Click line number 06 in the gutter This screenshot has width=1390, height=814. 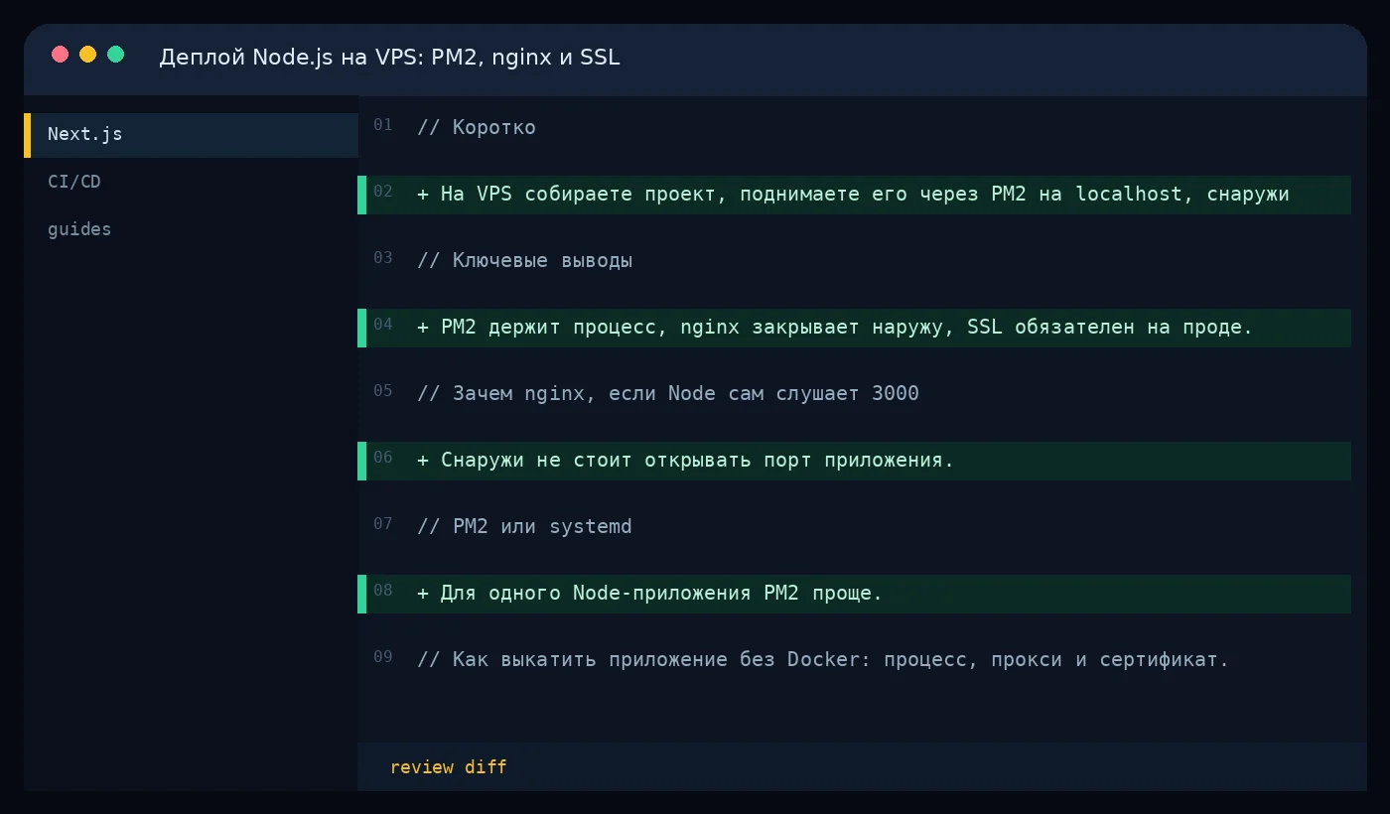(x=383, y=458)
